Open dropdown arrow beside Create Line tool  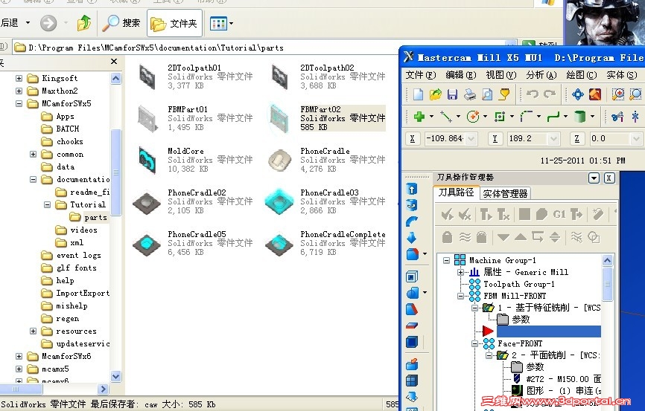pyautogui.click(x=458, y=117)
